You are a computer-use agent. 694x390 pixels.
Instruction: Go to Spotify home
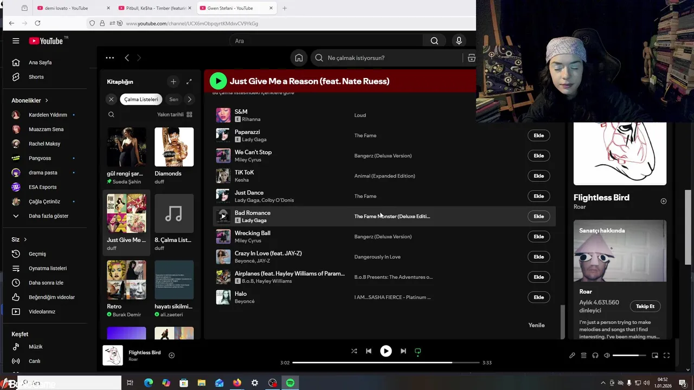[299, 58]
